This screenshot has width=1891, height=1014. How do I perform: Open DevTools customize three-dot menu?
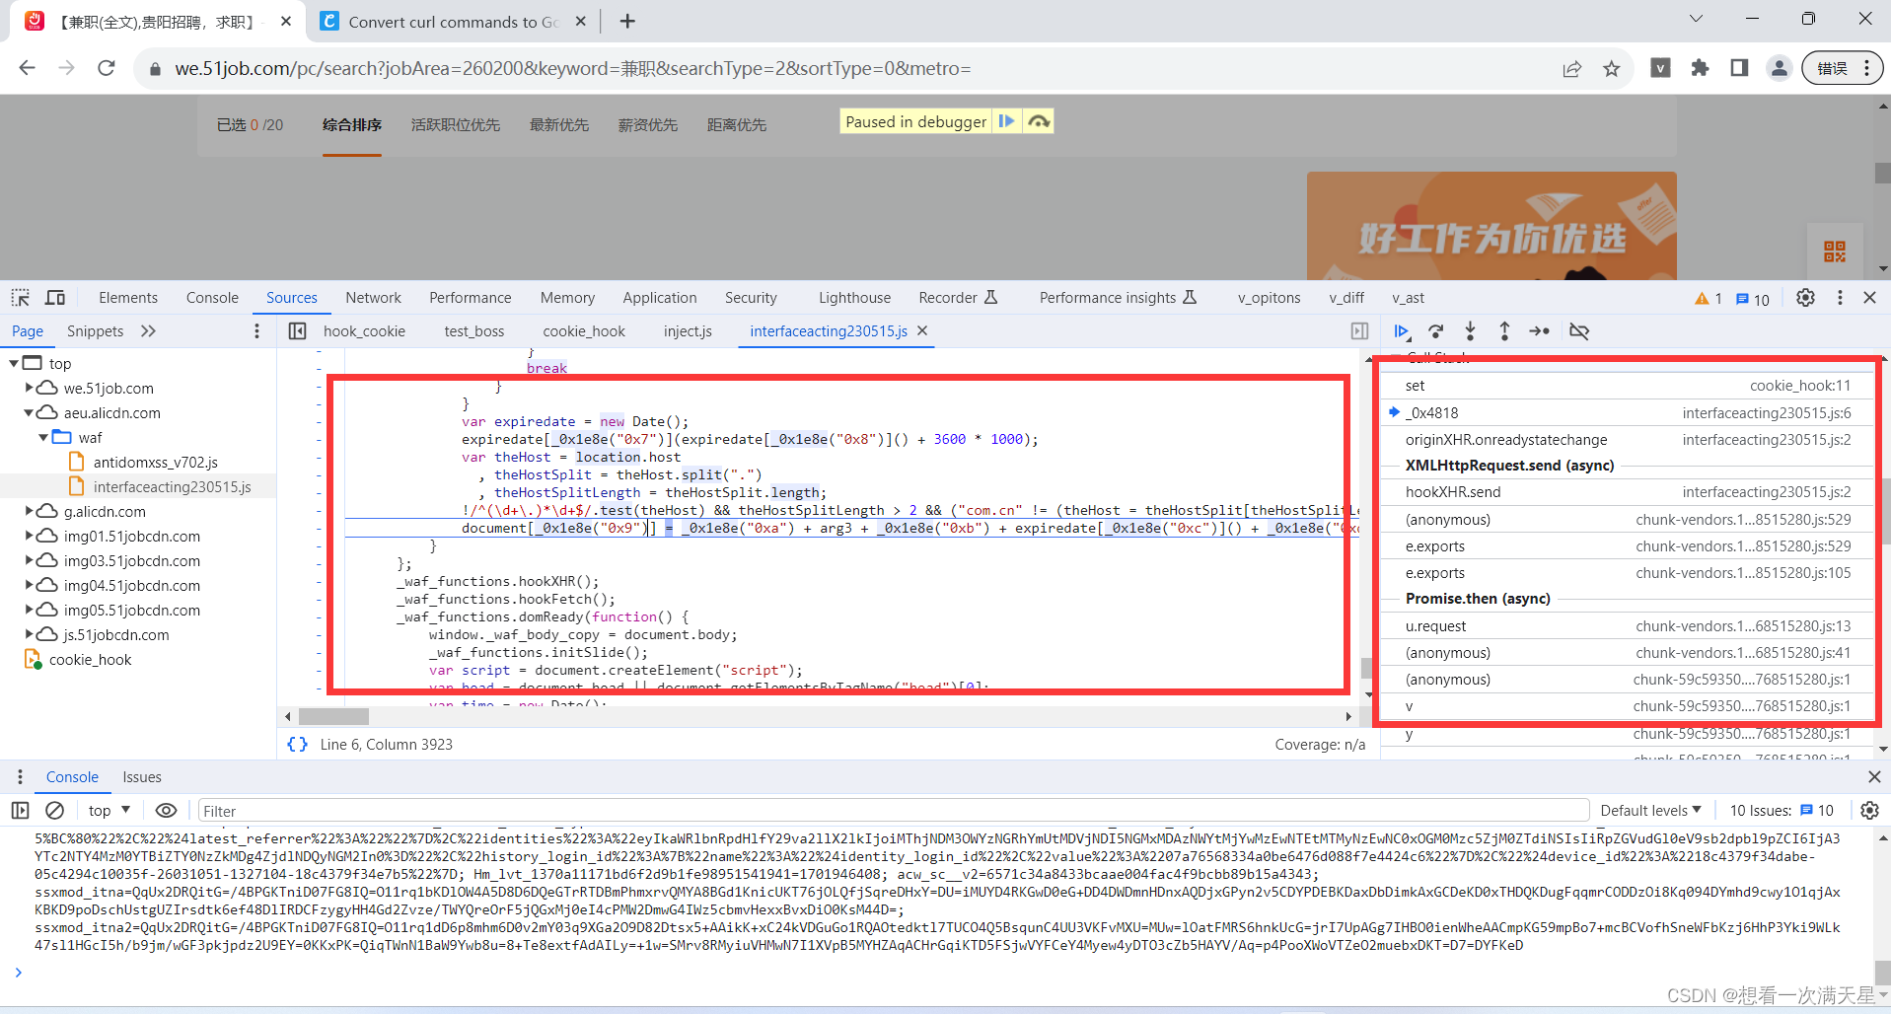pos(1840,298)
